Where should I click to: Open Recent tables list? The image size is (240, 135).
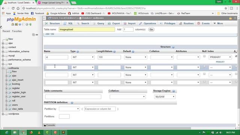click(6, 31)
